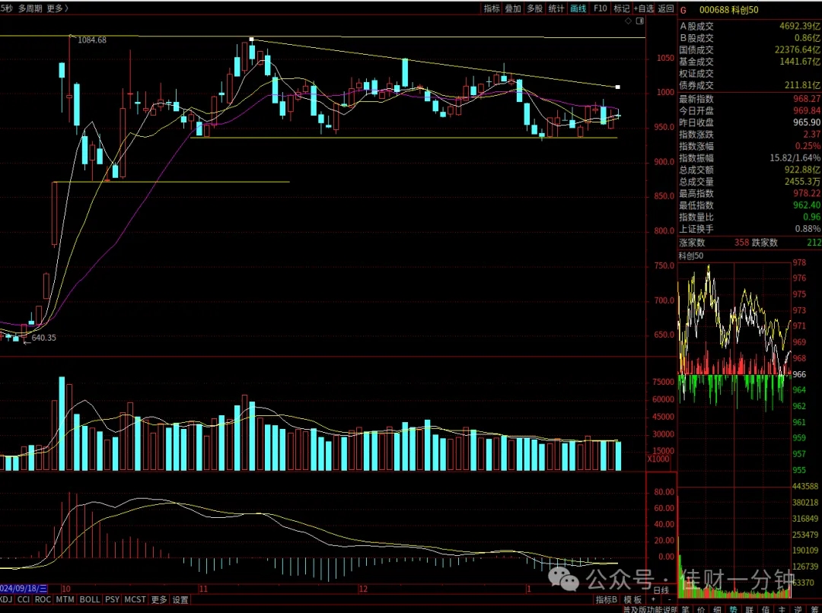This screenshot has height=613, width=822.
Task: Click month marker 12 on the time axis
Action: [x=363, y=589]
